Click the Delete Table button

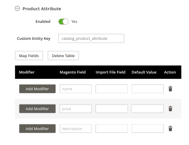[x=63, y=56]
